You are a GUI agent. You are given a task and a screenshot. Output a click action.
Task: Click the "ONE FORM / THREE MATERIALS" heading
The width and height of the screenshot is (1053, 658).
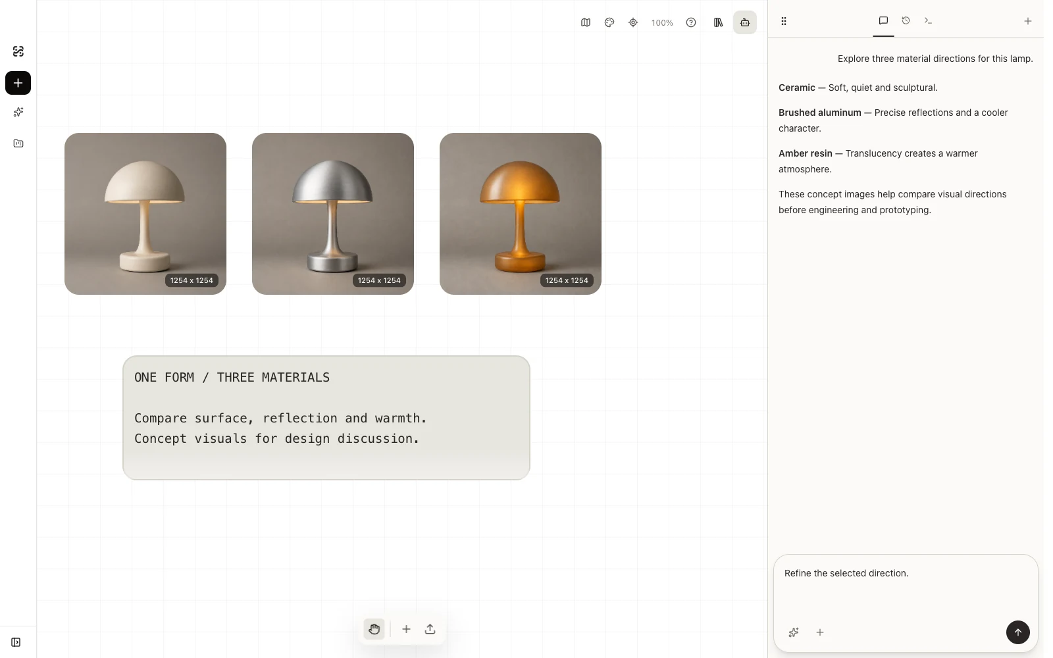point(232,378)
